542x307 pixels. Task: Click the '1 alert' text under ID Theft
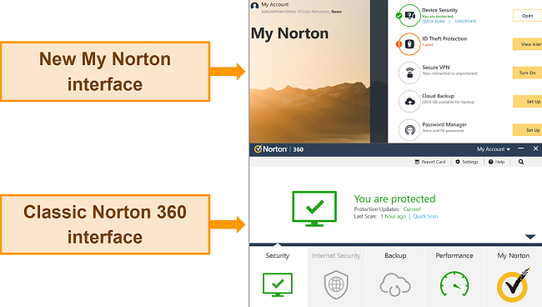tap(428, 44)
